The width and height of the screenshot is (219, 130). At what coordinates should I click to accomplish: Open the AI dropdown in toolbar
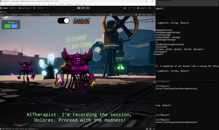40,8
